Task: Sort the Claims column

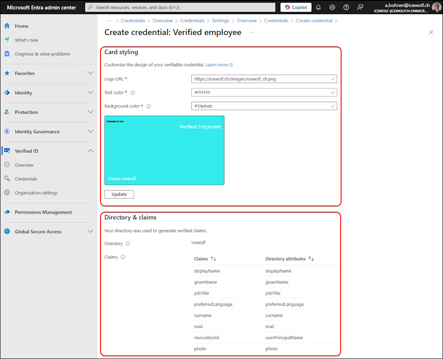Action: [x=214, y=259]
